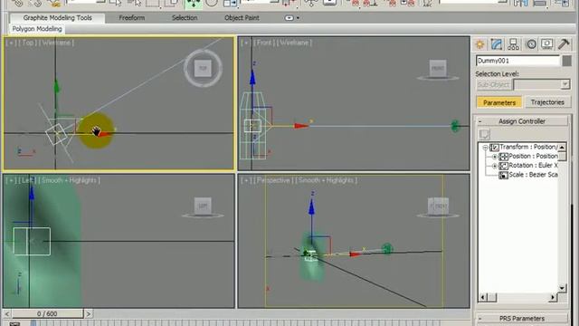The height and width of the screenshot is (326, 579).
Task: Open the object color swatch beside Dummy001
Action: (567, 61)
